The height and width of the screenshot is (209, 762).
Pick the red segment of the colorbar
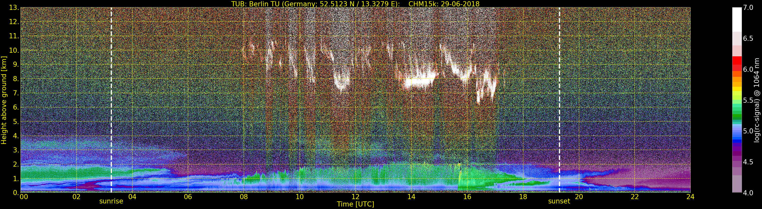737,64
